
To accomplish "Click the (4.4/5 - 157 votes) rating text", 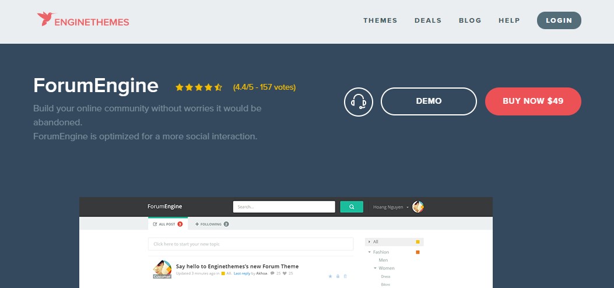I will pos(264,87).
